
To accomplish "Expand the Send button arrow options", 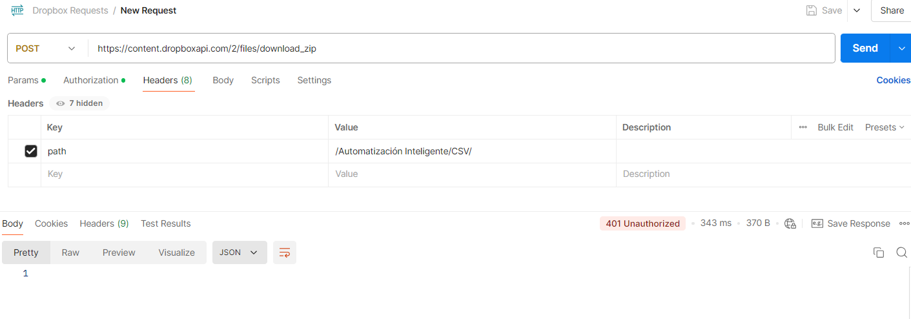I will (x=902, y=48).
